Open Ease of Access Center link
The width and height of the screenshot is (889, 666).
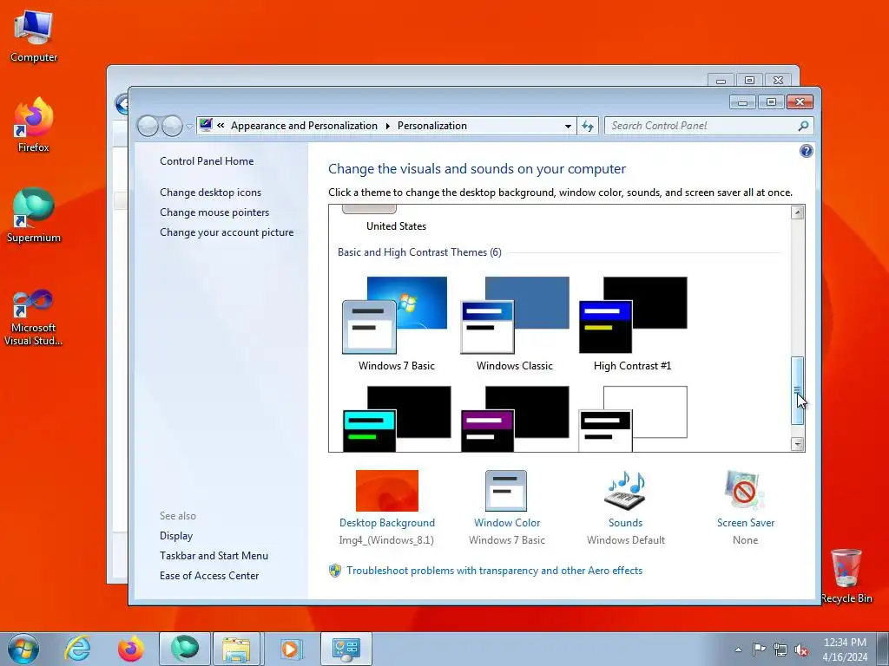(x=208, y=576)
